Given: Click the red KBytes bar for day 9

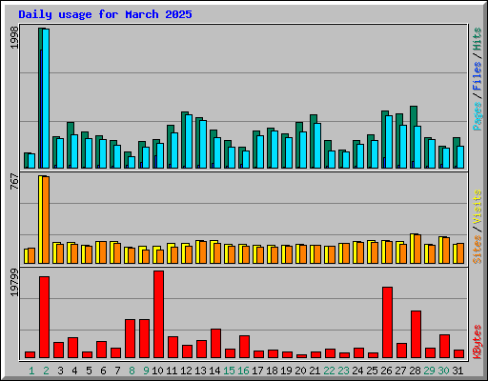Looking at the screenshot, I should coord(144,339).
